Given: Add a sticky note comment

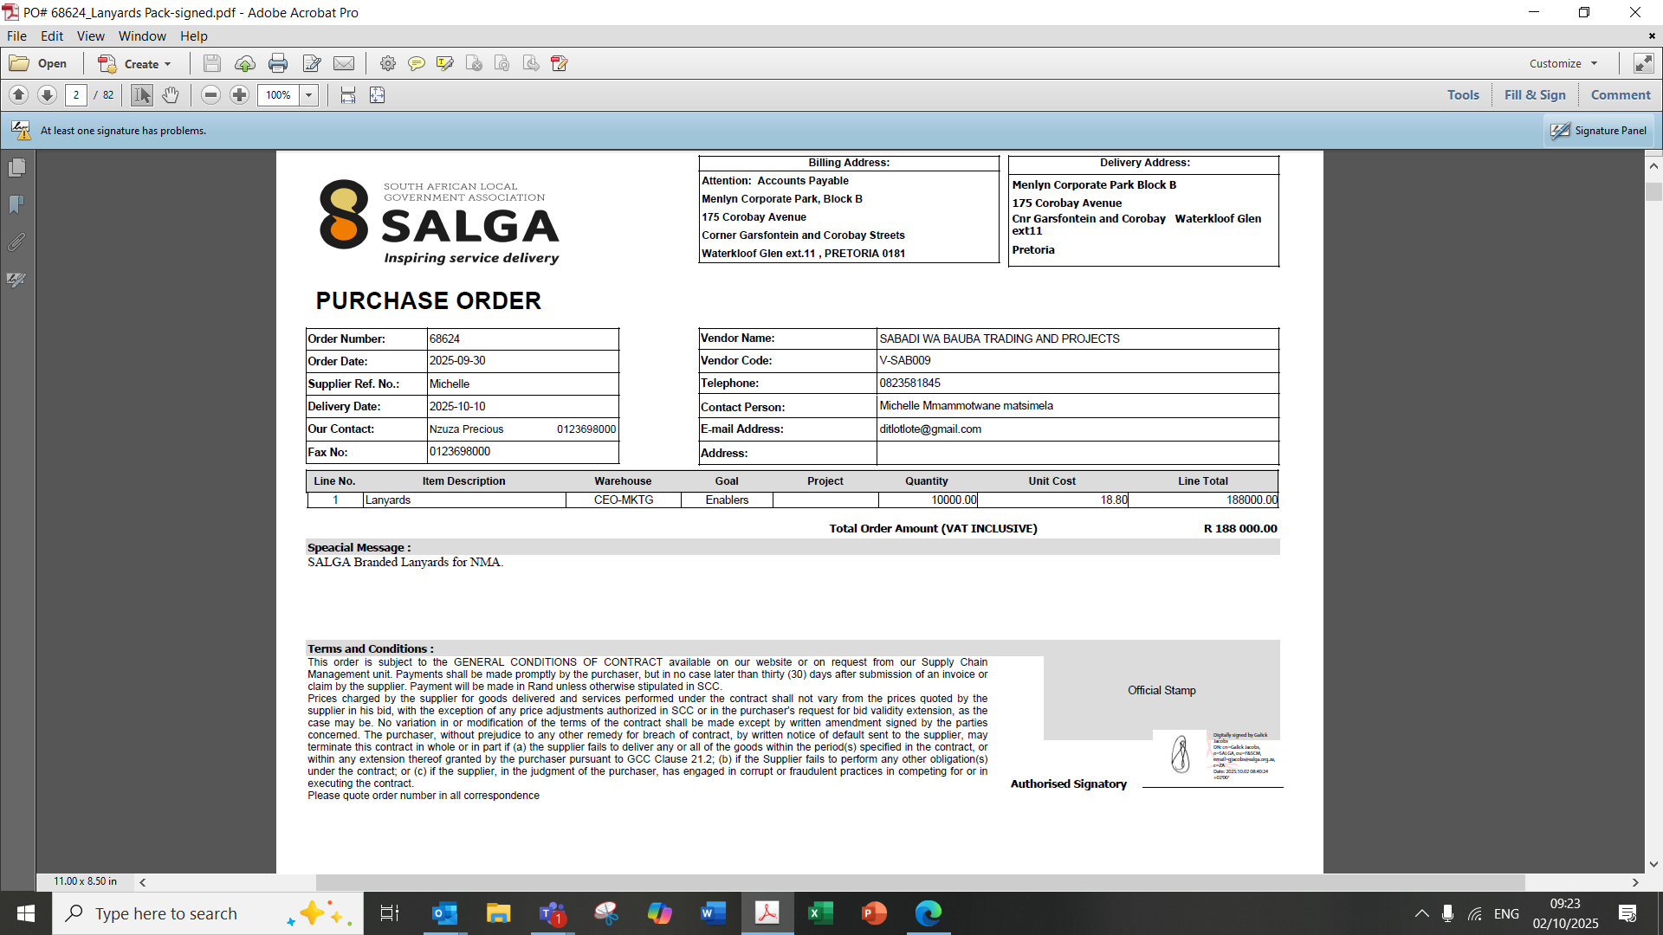Looking at the screenshot, I should click(417, 63).
